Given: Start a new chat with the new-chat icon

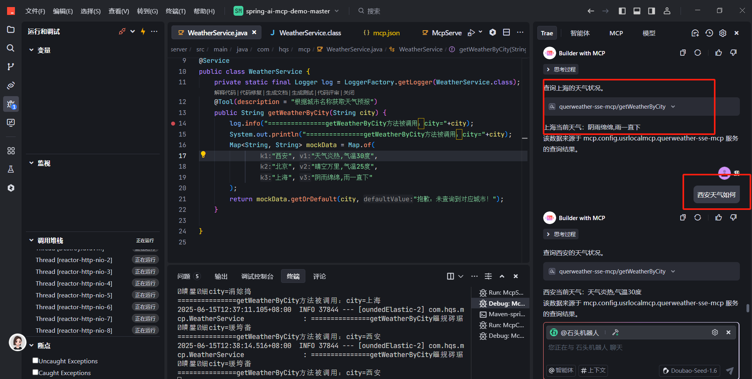Looking at the screenshot, I should (x=695, y=33).
